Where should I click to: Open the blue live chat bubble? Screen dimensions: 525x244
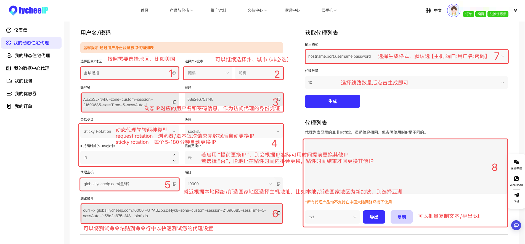click(516, 225)
